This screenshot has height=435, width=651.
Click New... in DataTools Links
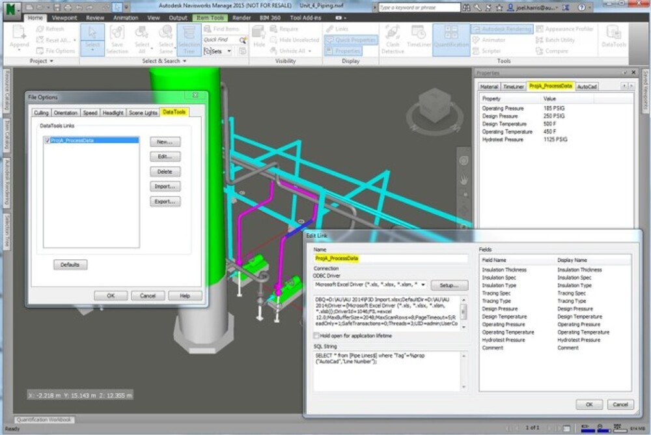[165, 142]
